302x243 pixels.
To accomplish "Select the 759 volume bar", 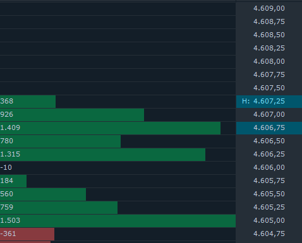I will [59, 208].
